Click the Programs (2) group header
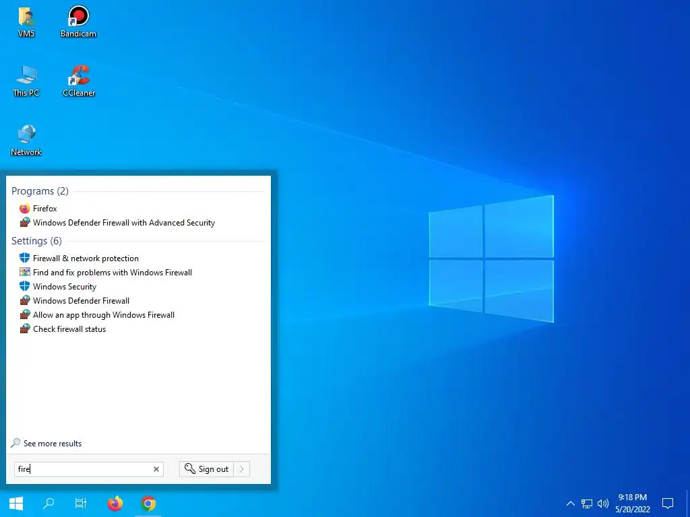690x517 pixels. (40, 191)
